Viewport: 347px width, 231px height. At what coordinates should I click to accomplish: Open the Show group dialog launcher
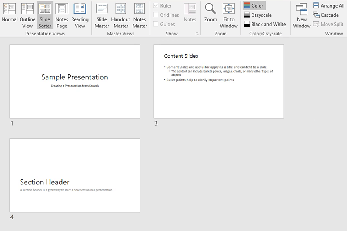(x=197, y=33)
